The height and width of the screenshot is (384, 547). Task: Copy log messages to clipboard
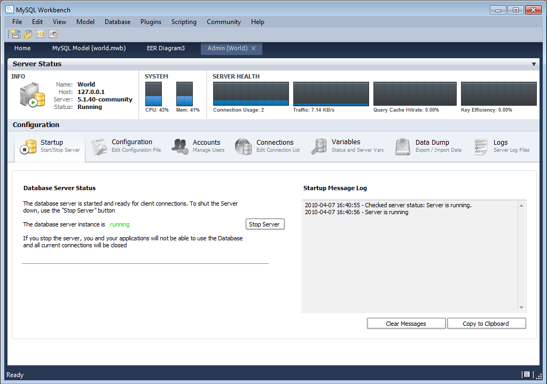486,323
